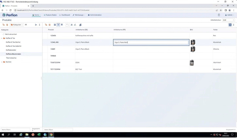Image resolution: width=237 pixels, height=138 pixels.
Task: Click the column layout icon next to Kategorien
Action: 26,25
